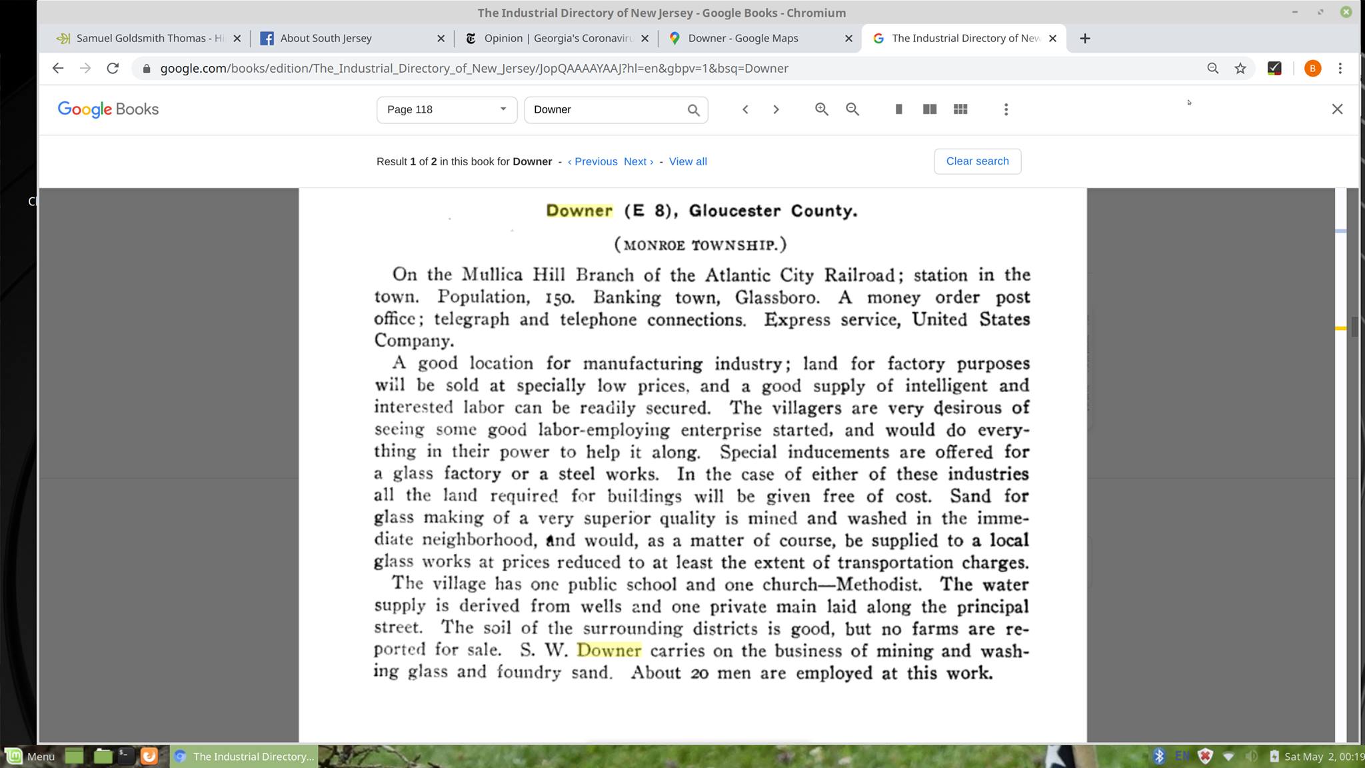Click the Next result link

(639, 161)
